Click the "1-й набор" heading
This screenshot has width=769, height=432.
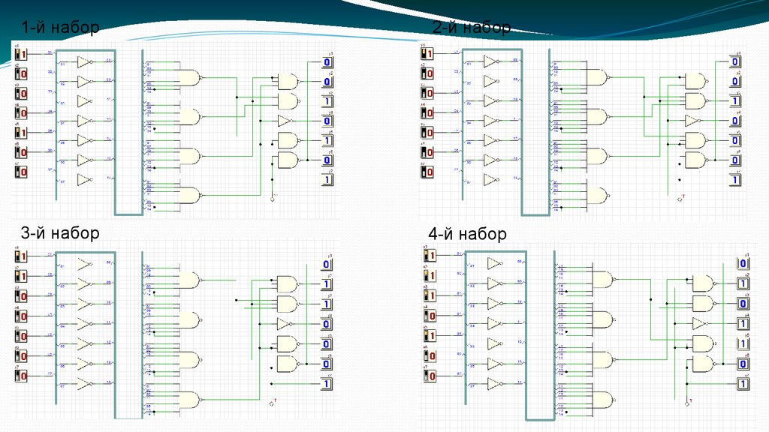point(60,28)
